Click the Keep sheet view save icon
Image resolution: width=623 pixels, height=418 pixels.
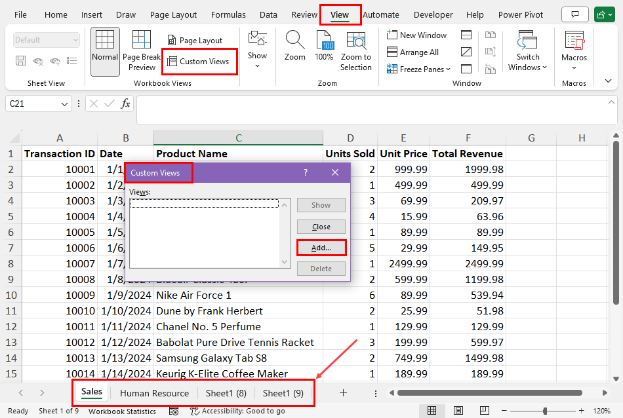point(20,61)
